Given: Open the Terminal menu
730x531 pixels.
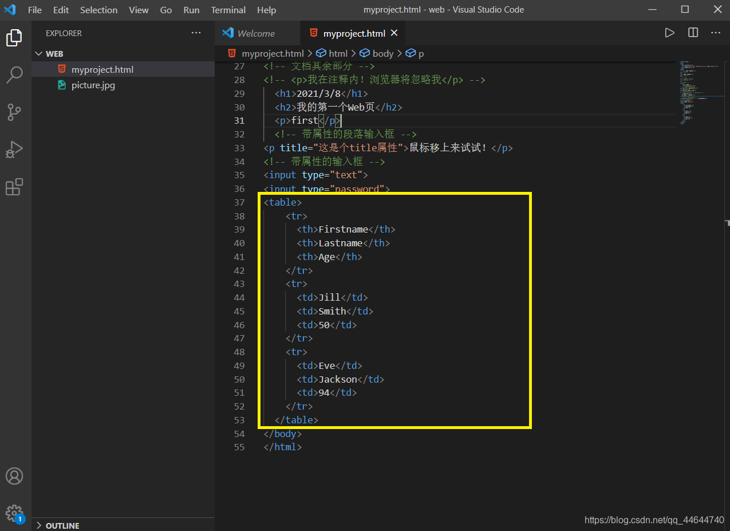Looking at the screenshot, I should tap(228, 10).
